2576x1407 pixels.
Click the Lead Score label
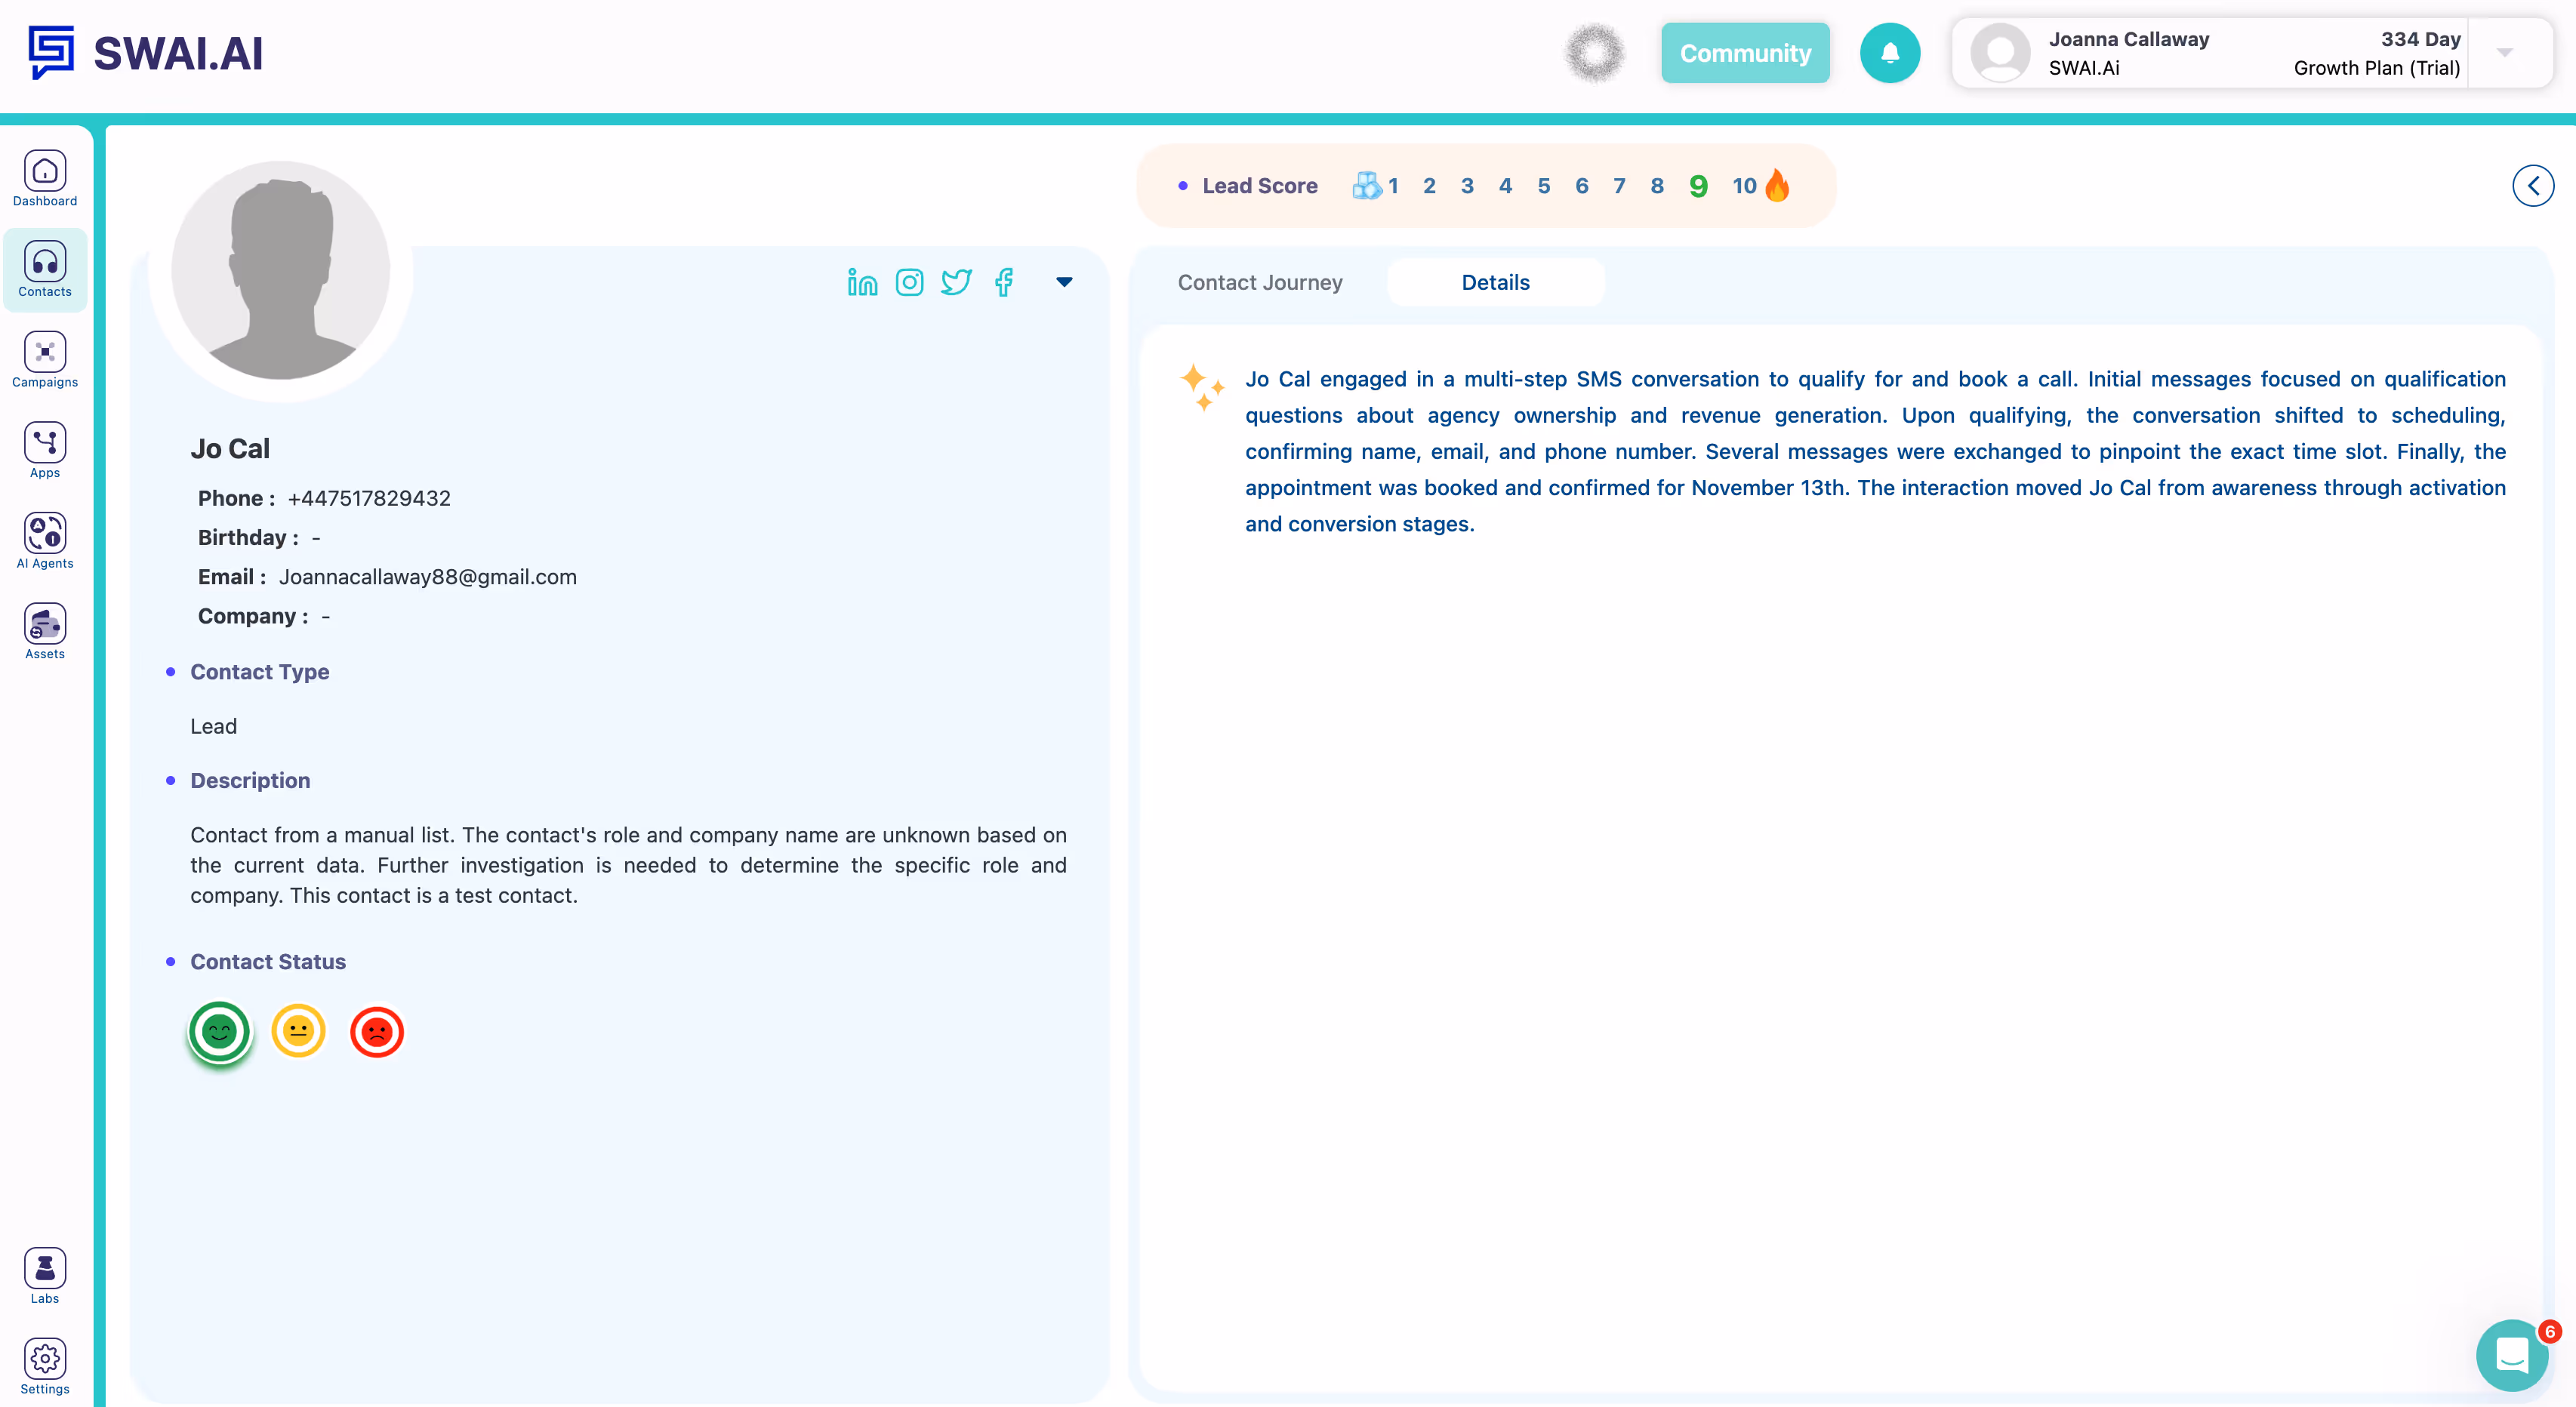point(1259,186)
